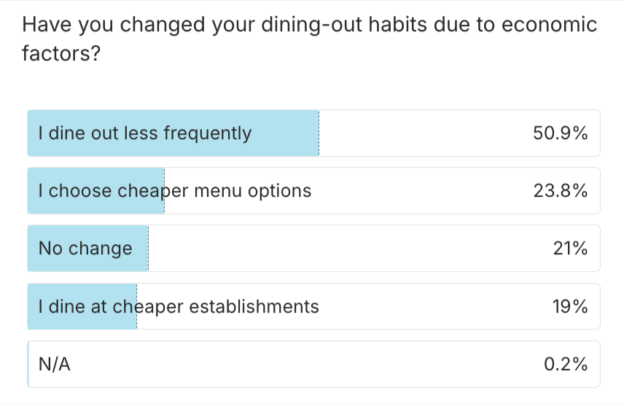Click the thin blue sliver on the N/A row
This screenshot has width=624, height=406.
coord(28,364)
